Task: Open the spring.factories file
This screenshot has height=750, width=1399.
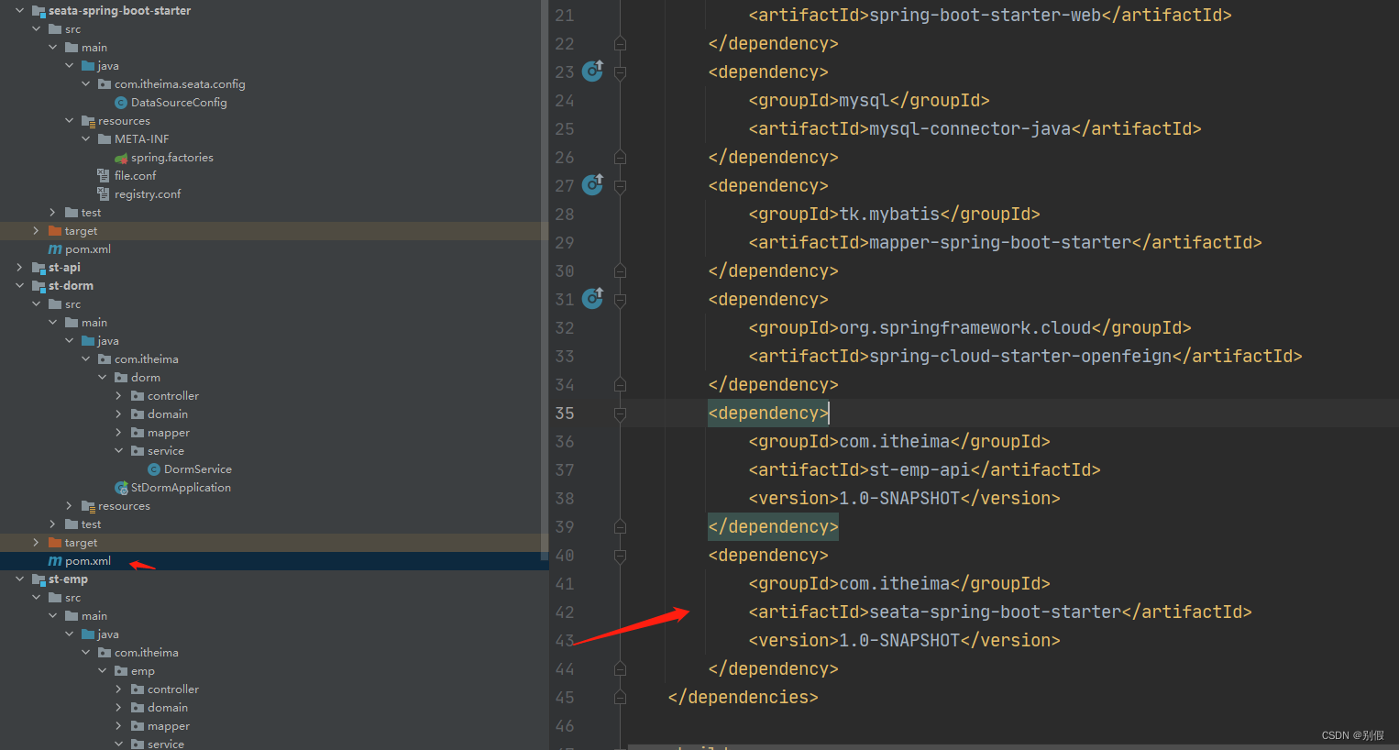Action: pyautogui.click(x=171, y=158)
